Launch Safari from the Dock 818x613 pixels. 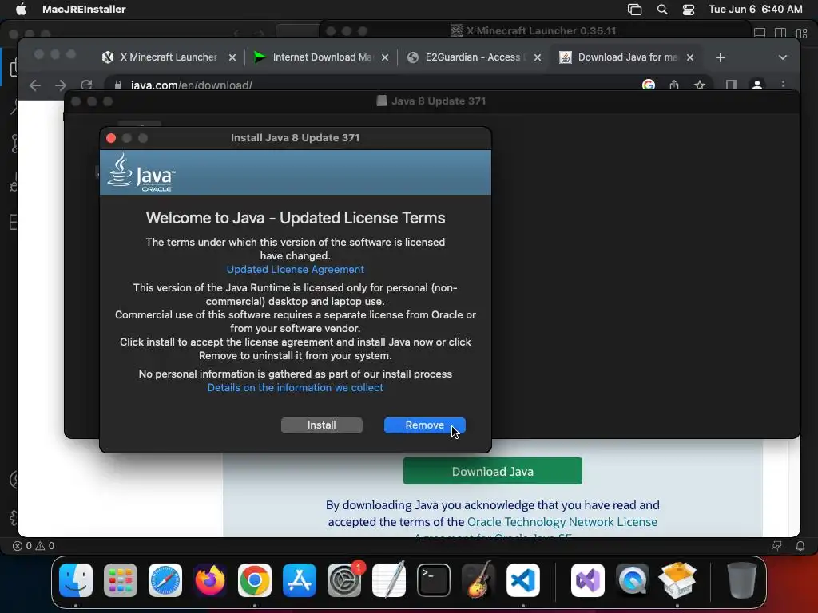pos(165,580)
